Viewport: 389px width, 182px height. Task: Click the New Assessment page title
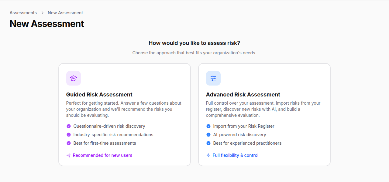pos(46,24)
